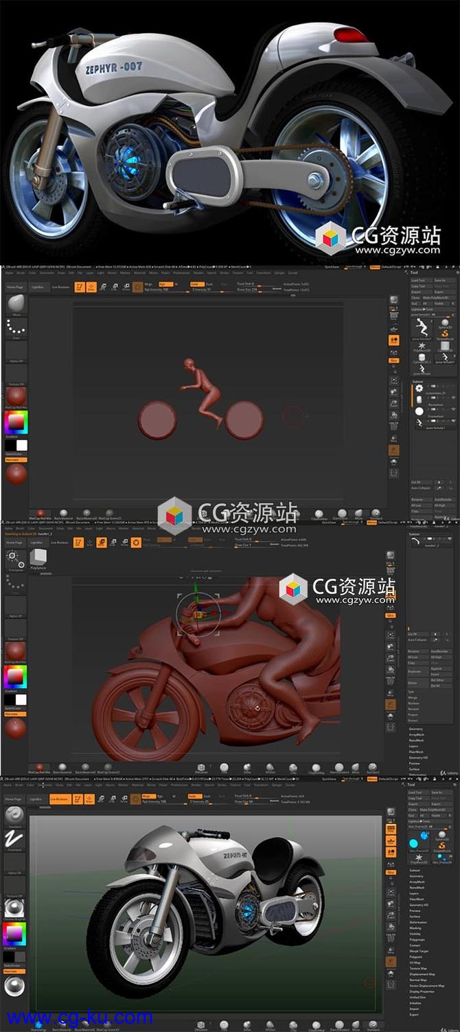Choose Sphere3D tool thumbnail in top window

pos(445,325)
